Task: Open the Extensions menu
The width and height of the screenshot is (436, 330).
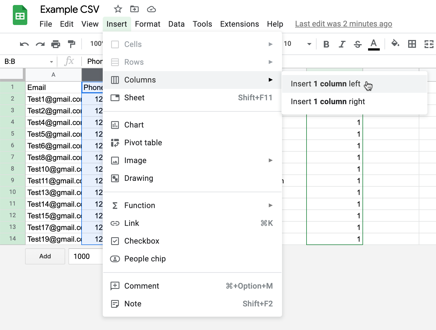Action: pos(239,24)
